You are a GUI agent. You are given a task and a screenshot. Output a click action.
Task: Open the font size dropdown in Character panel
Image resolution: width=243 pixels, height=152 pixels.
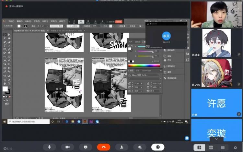pos(142,83)
